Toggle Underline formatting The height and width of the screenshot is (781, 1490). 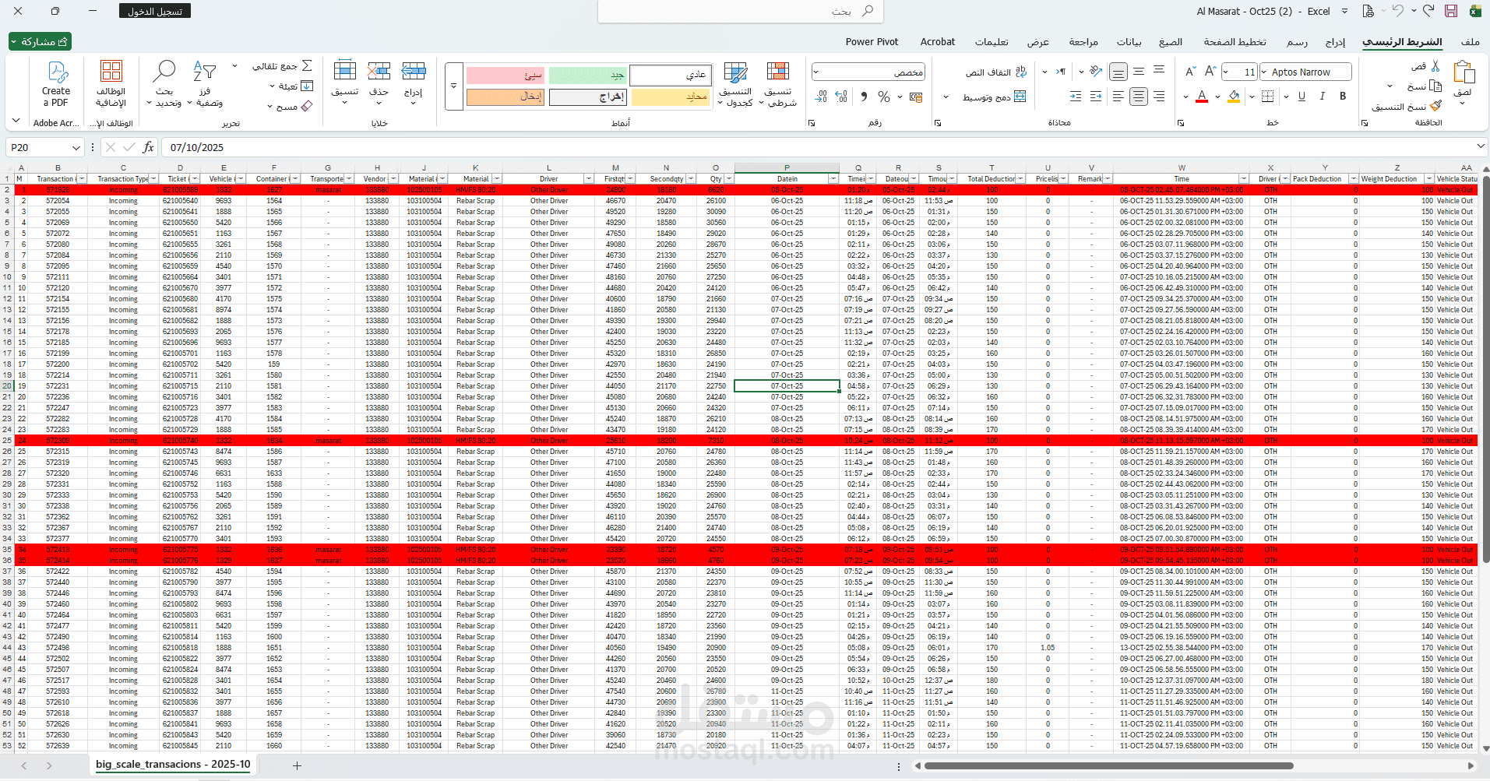click(x=1302, y=97)
